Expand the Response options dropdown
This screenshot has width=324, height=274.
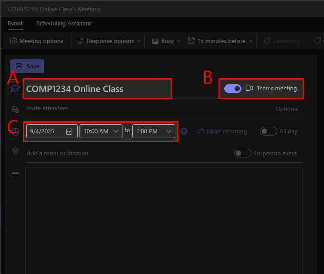click(109, 41)
